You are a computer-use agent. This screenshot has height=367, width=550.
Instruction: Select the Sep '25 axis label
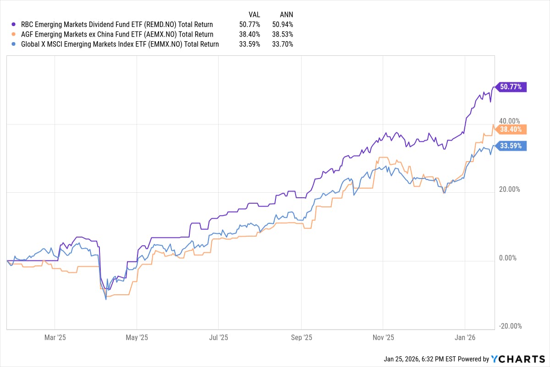[302, 337]
